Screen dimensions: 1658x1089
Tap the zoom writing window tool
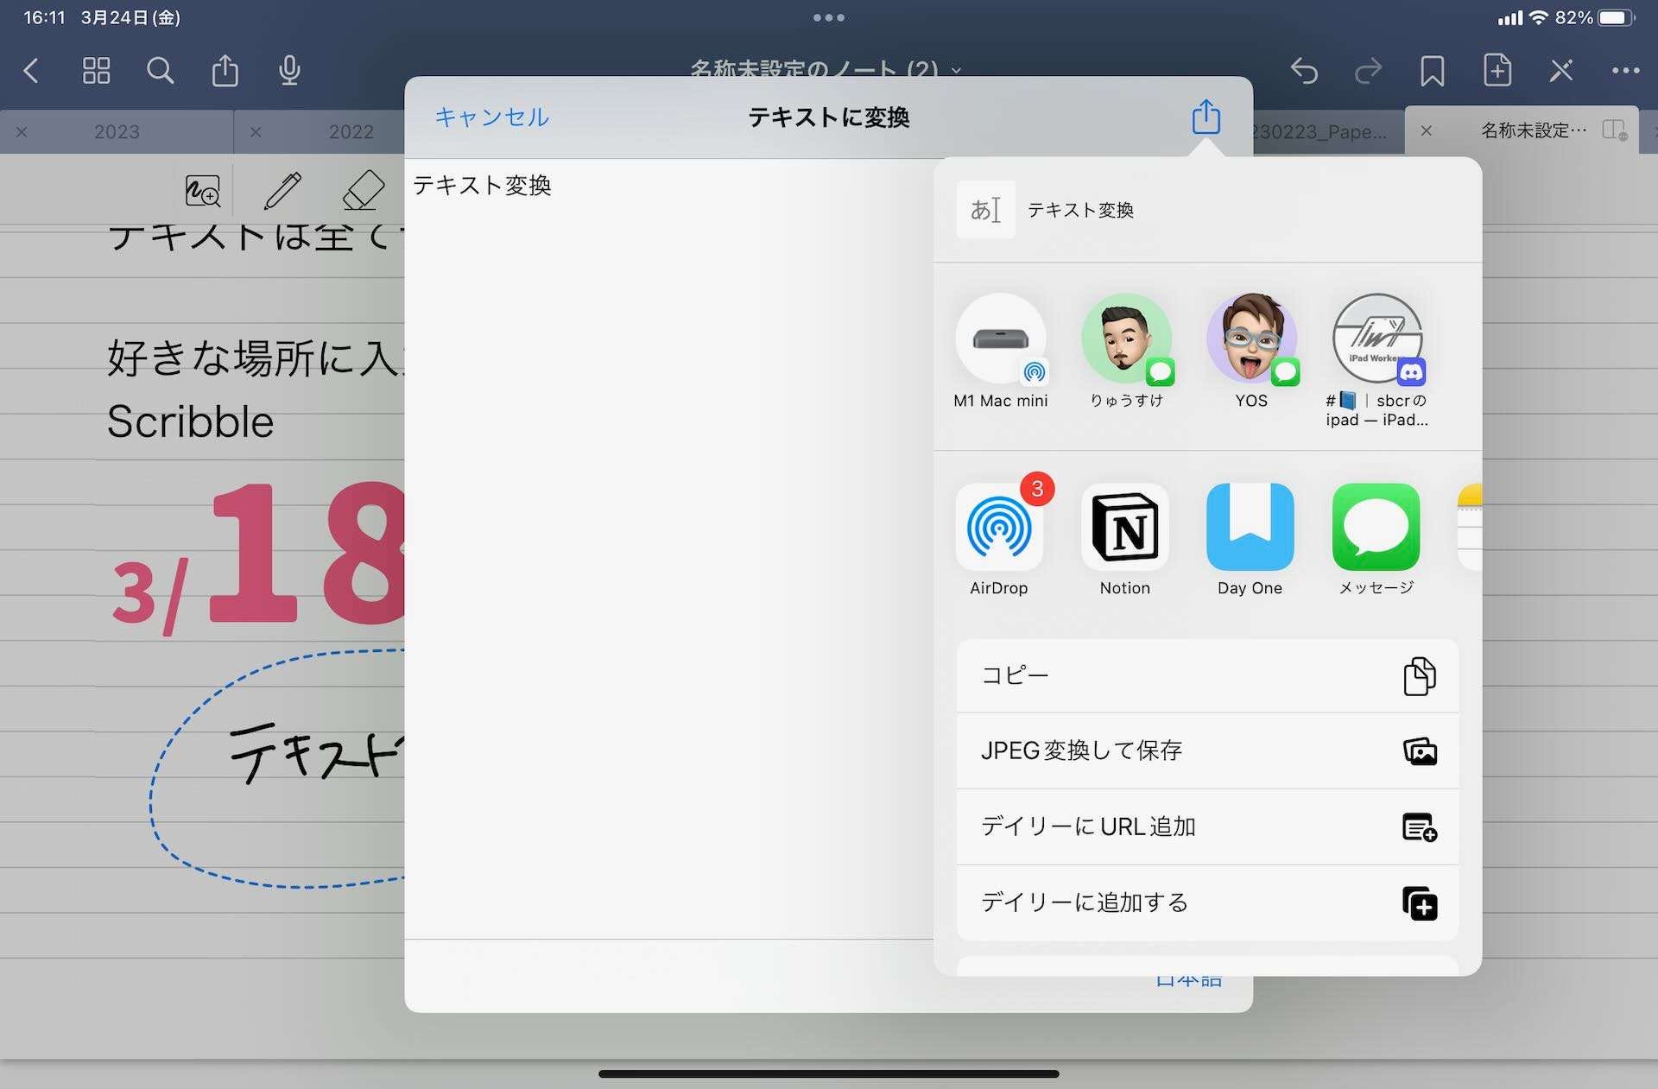[203, 190]
